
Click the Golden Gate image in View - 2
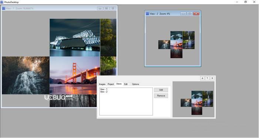(x=176, y=44)
